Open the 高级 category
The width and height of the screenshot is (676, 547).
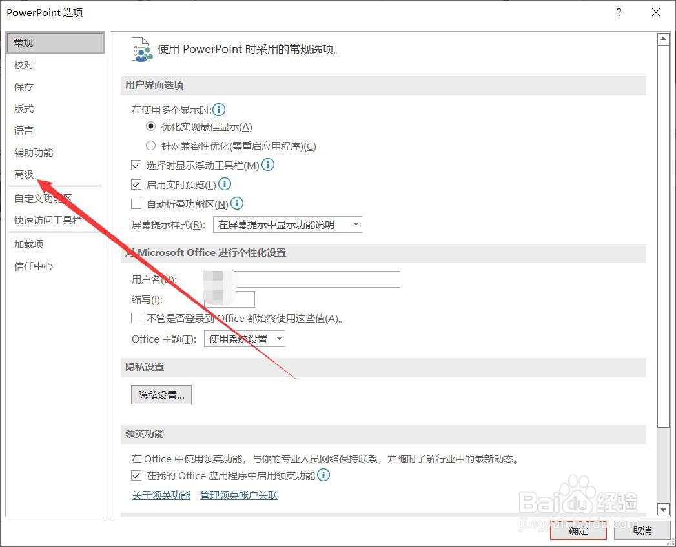pyautogui.click(x=55, y=174)
